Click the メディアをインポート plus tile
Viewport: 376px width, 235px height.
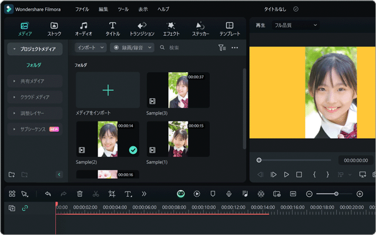coord(108,90)
